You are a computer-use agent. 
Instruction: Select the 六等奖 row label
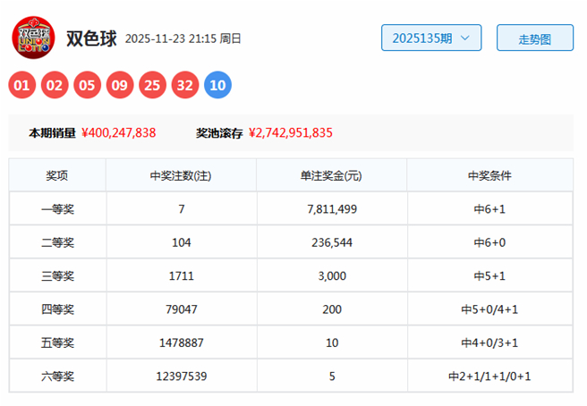click(x=57, y=376)
